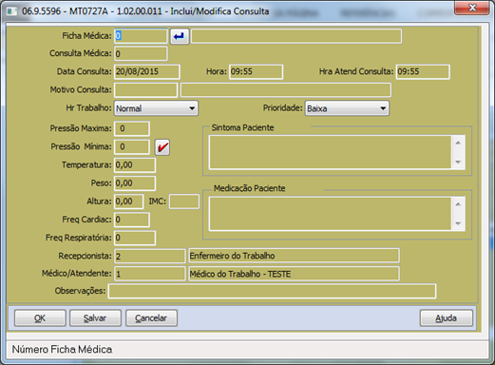Click the Peso field

pos(135,183)
